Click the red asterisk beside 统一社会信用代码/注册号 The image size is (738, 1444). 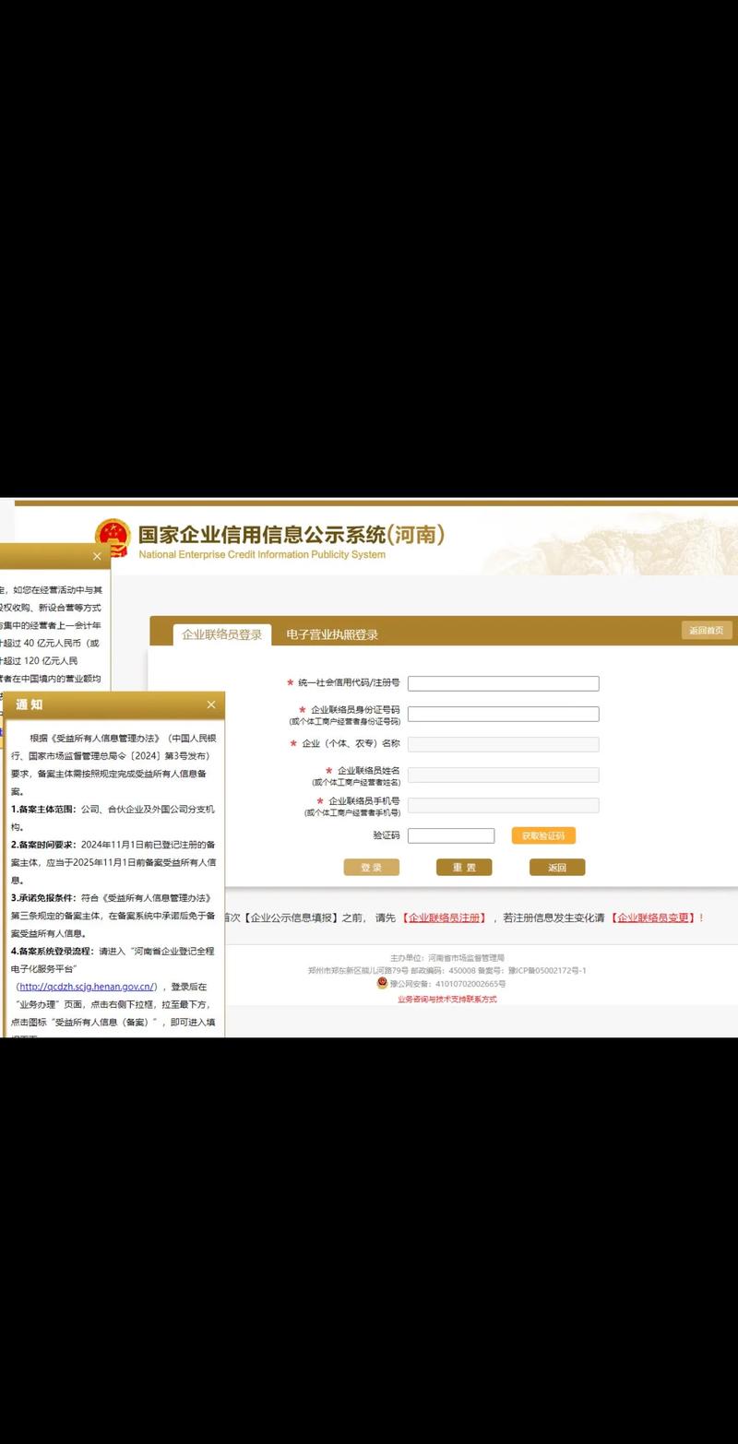click(288, 682)
